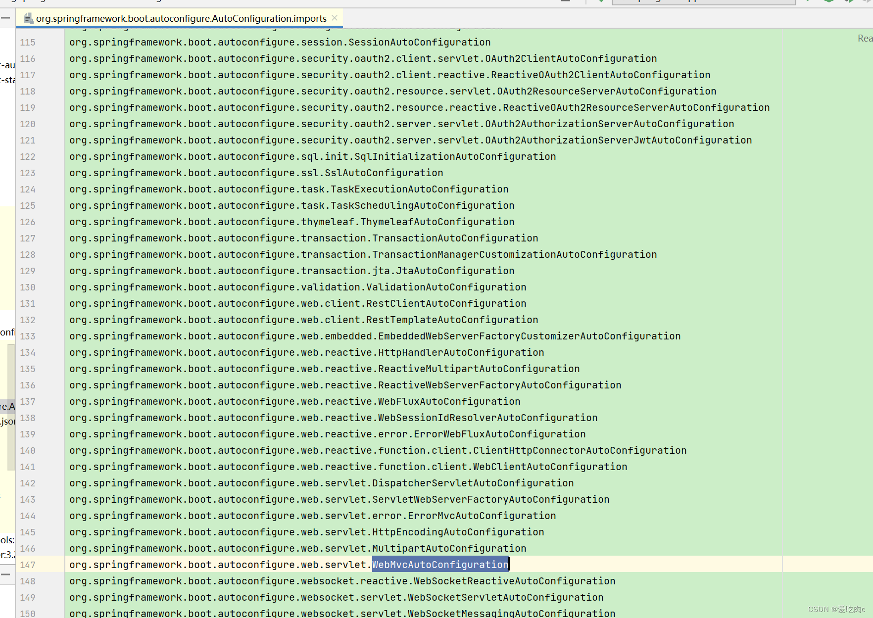Click the line ending in ClientHttpConnectorAutoConfiguration
This screenshot has width=873, height=618.
[378, 450]
